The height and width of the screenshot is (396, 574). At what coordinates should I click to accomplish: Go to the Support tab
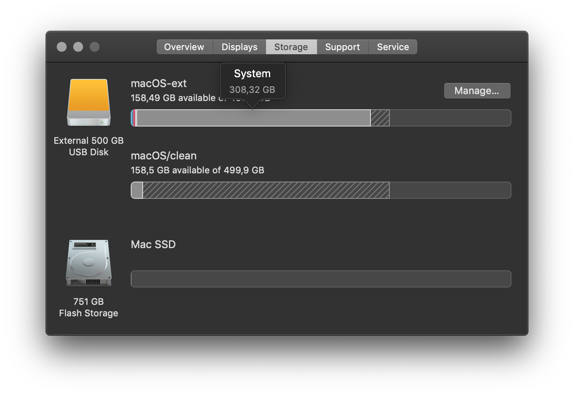pos(342,47)
